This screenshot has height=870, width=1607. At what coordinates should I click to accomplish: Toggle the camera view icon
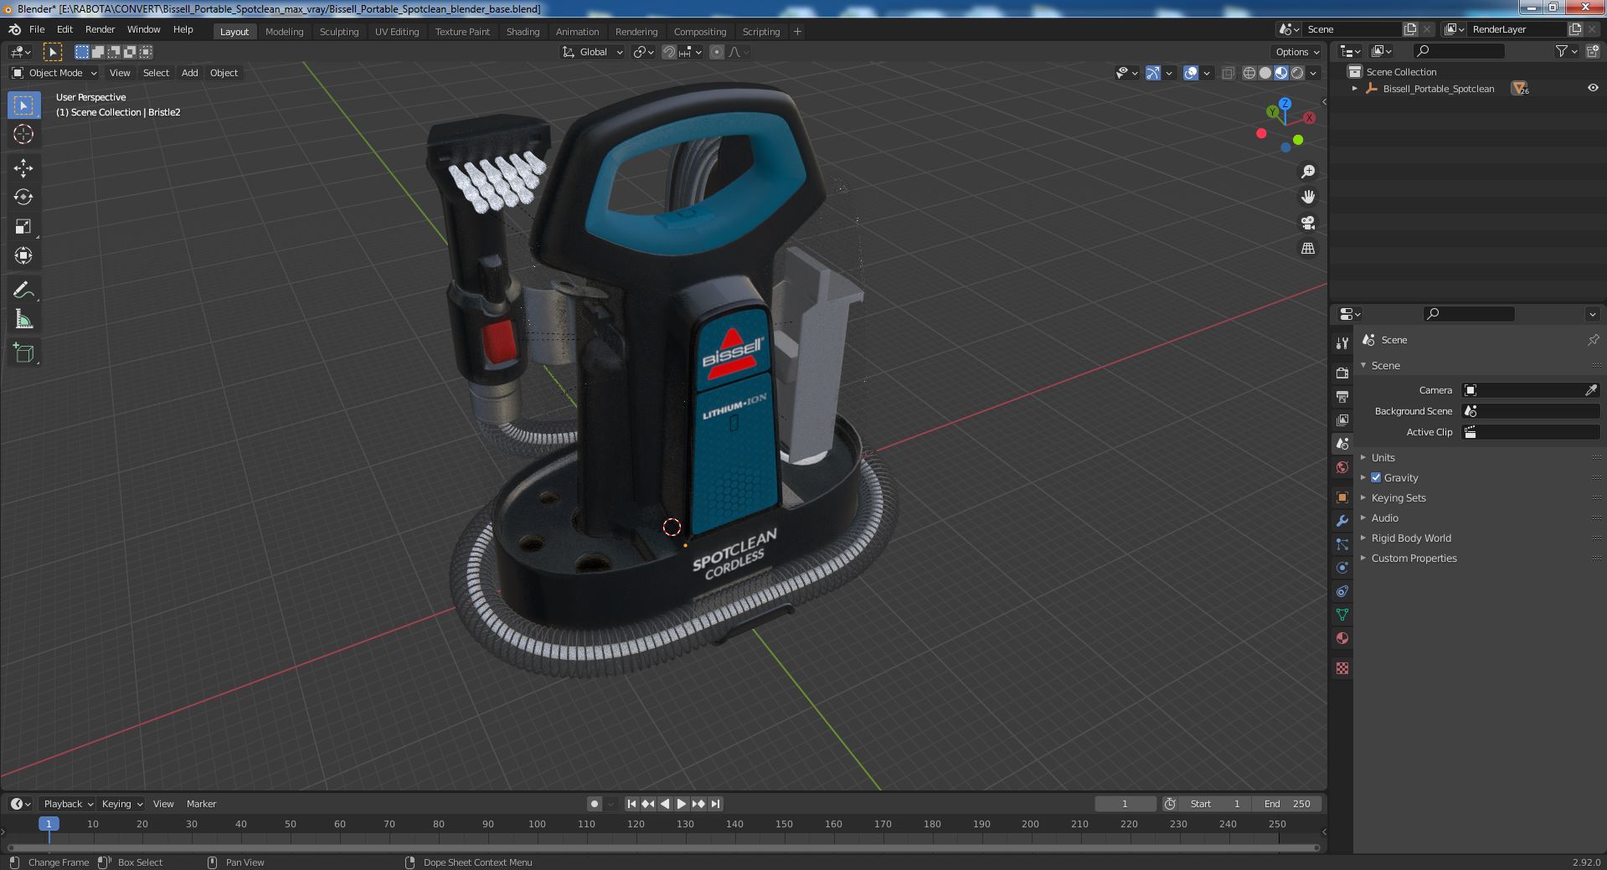tap(1307, 223)
